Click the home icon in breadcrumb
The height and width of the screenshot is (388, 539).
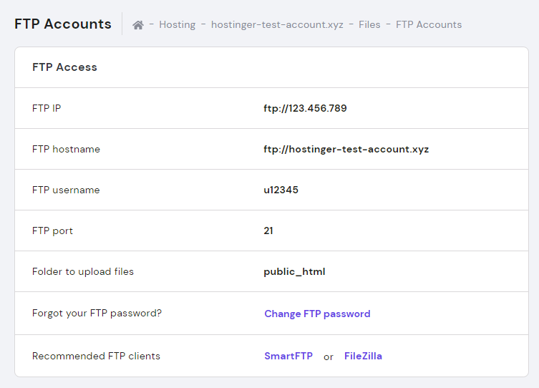click(138, 25)
